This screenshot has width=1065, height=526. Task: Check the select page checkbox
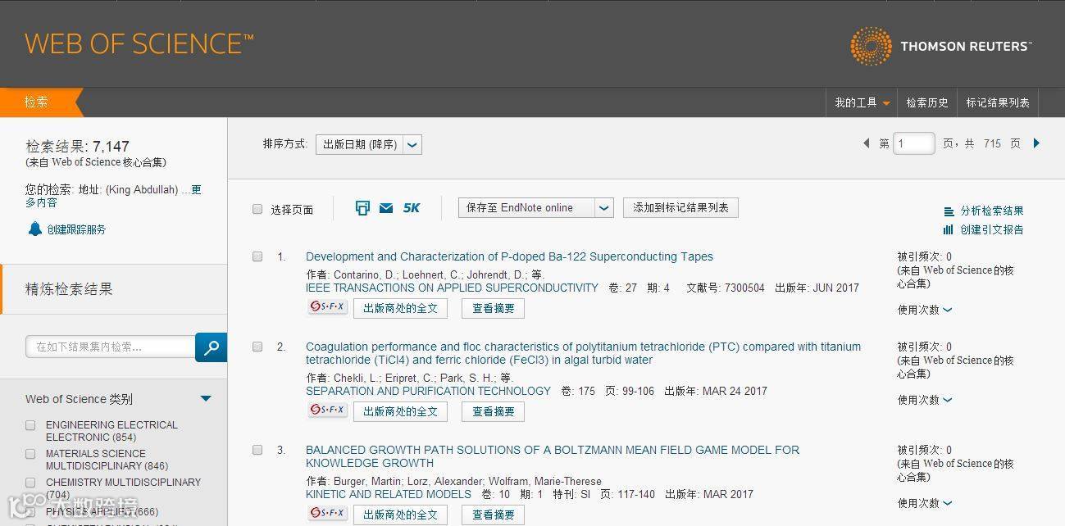(x=257, y=209)
